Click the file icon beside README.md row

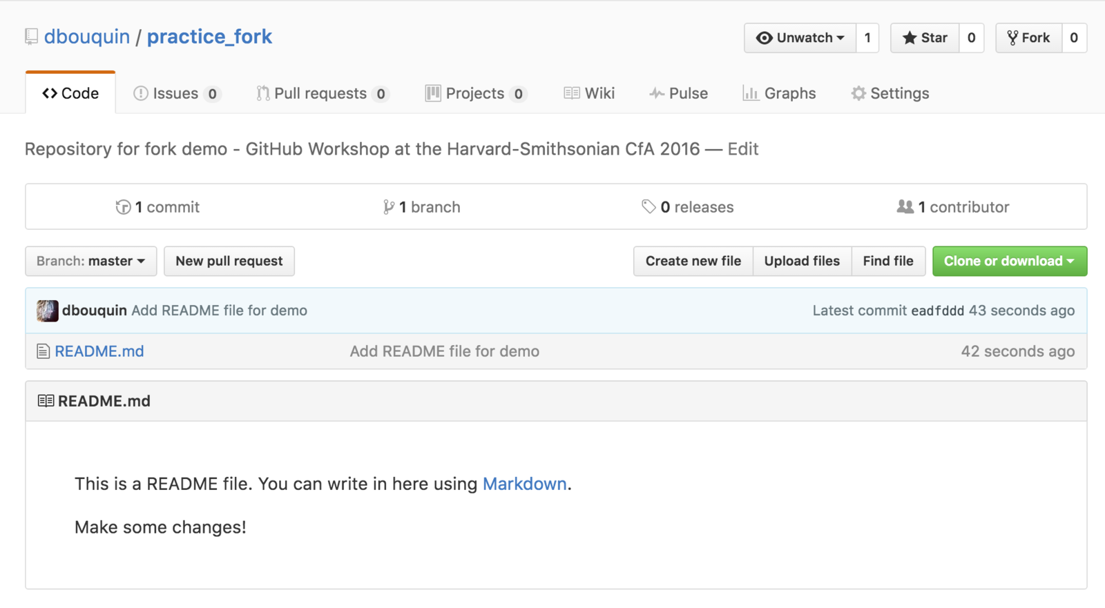[44, 351]
